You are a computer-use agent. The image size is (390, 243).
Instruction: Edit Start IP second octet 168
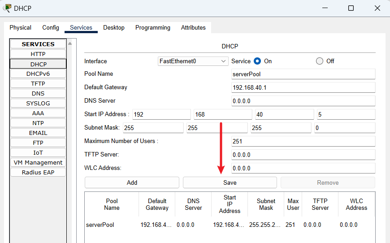coord(223,114)
